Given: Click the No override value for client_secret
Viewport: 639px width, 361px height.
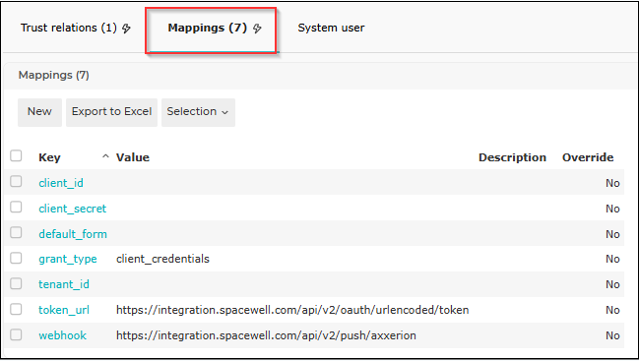Looking at the screenshot, I should [612, 209].
